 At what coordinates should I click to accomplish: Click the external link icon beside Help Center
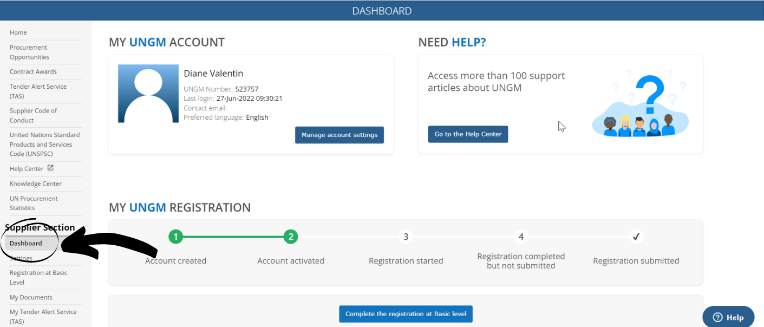click(51, 168)
